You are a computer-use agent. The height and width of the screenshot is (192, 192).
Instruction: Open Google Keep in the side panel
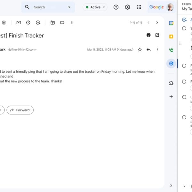[x=171, y=36]
